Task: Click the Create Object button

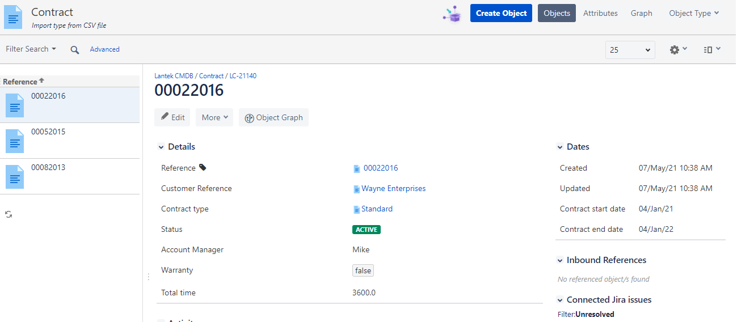Action: tap(502, 13)
